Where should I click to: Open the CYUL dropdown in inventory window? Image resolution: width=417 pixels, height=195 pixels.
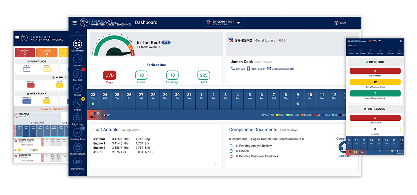pyautogui.click(x=374, y=41)
